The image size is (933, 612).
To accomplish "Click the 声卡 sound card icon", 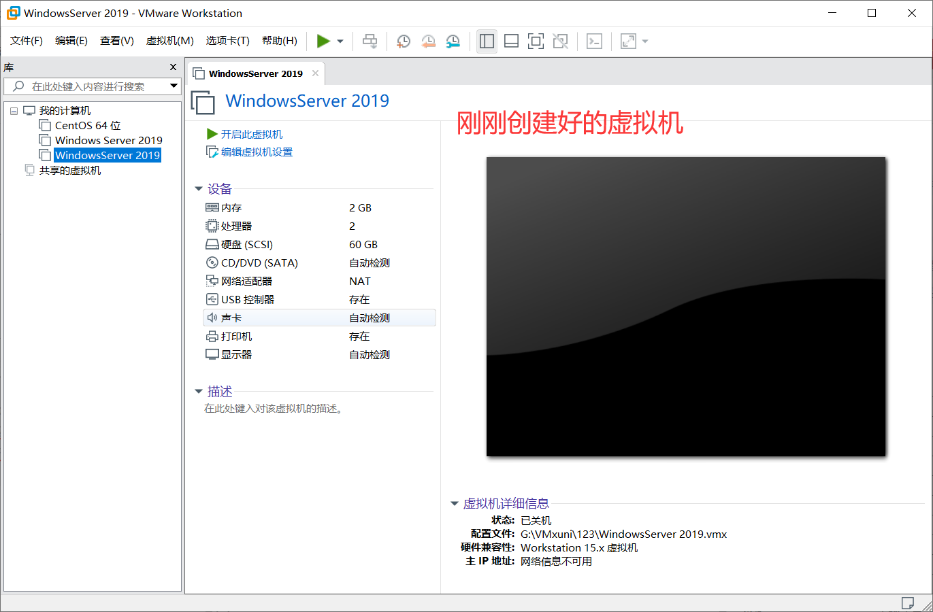I will pyautogui.click(x=212, y=318).
